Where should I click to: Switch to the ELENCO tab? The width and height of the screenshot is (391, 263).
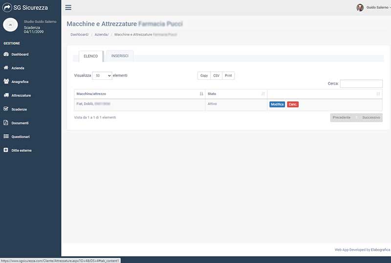click(91, 56)
